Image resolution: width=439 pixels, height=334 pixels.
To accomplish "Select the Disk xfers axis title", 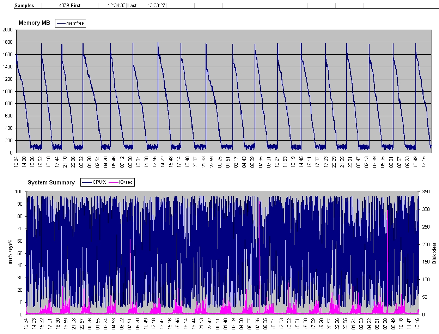I will 434,253.
